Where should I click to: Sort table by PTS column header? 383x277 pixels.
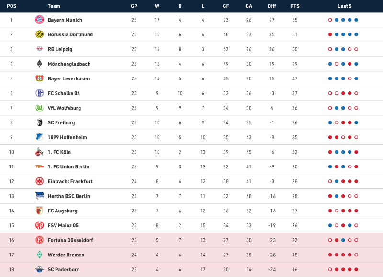pyautogui.click(x=295, y=6)
